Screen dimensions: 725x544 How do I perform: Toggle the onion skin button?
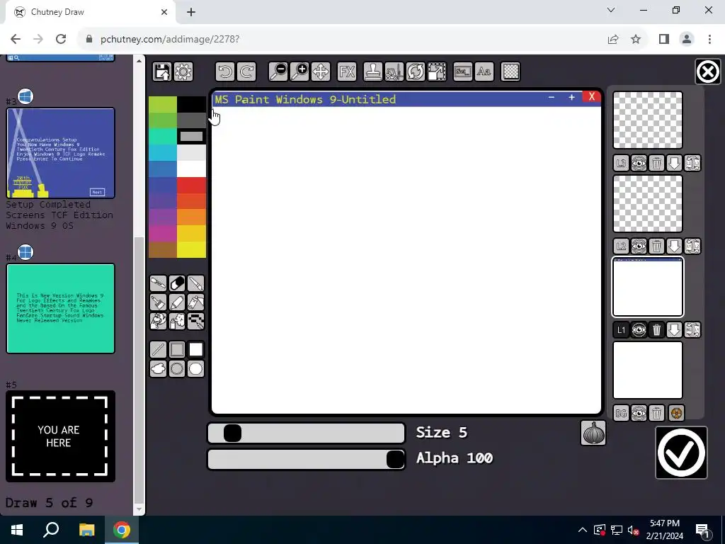[x=593, y=433]
